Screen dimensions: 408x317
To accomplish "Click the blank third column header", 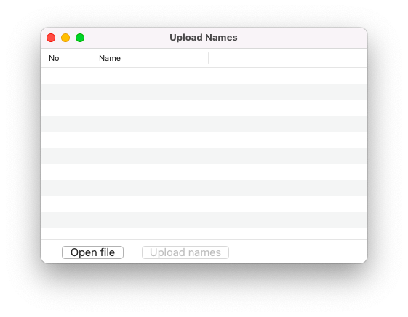I will (288, 58).
